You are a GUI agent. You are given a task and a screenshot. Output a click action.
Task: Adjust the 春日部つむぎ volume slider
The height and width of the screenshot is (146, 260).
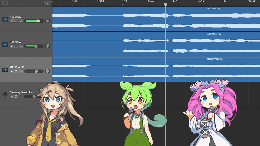(34, 71)
